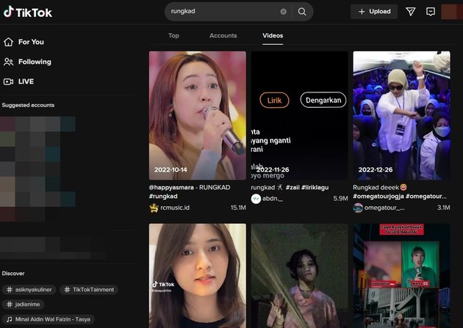Open lyric video dated 2022-11-26
This screenshot has height=328, width=463.
click(299, 115)
